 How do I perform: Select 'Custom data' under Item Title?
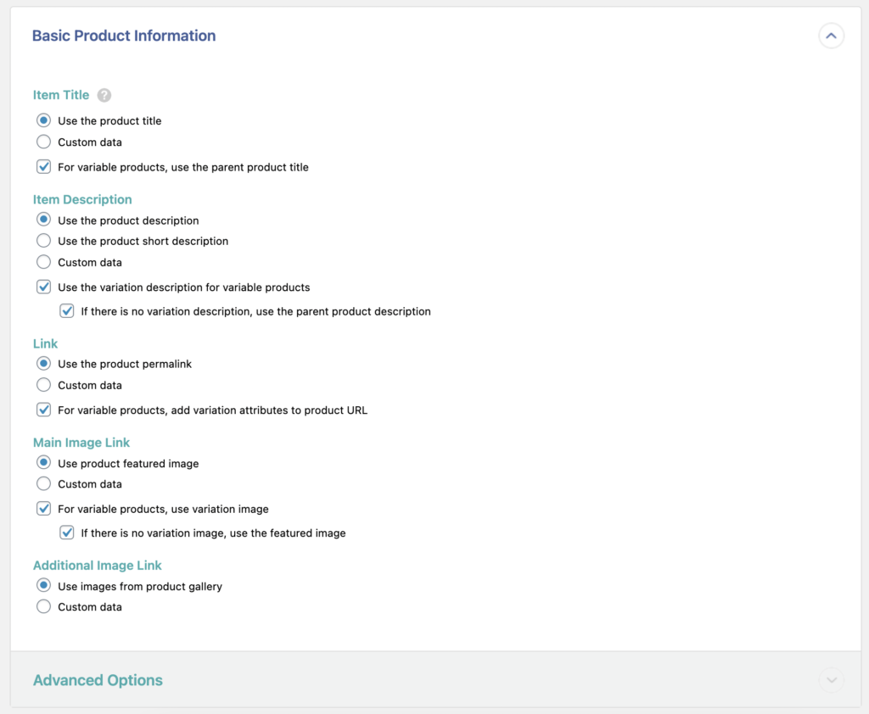(x=43, y=142)
